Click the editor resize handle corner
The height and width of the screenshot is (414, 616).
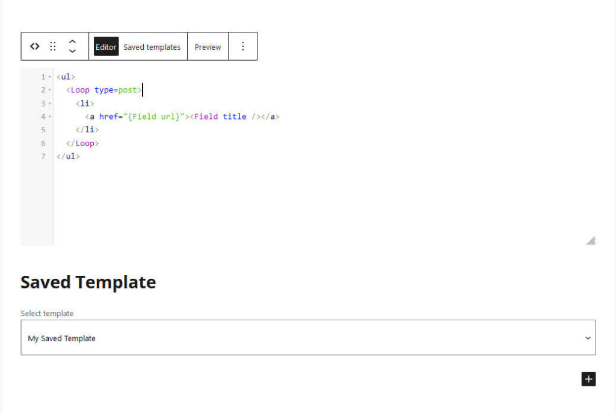(591, 241)
